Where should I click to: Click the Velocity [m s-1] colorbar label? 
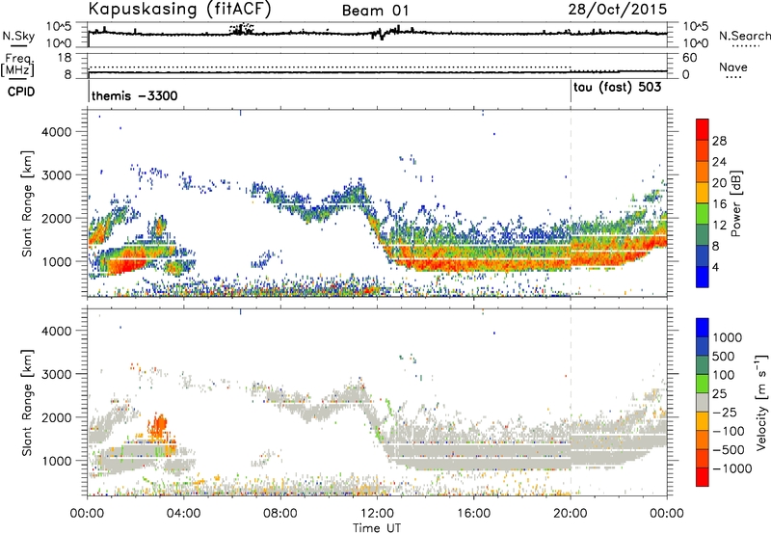point(761,402)
